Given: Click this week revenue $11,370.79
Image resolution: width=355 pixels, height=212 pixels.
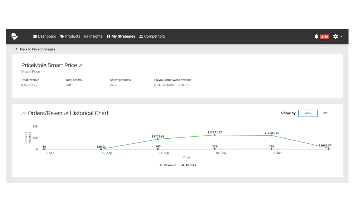Looking at the screenshot, I should [180, 85].
